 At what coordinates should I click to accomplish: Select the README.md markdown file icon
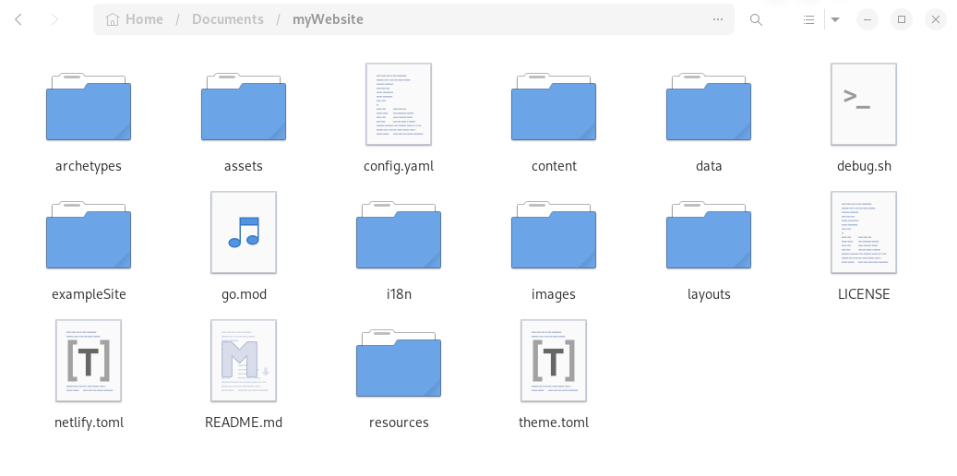(x=244, y=361)
